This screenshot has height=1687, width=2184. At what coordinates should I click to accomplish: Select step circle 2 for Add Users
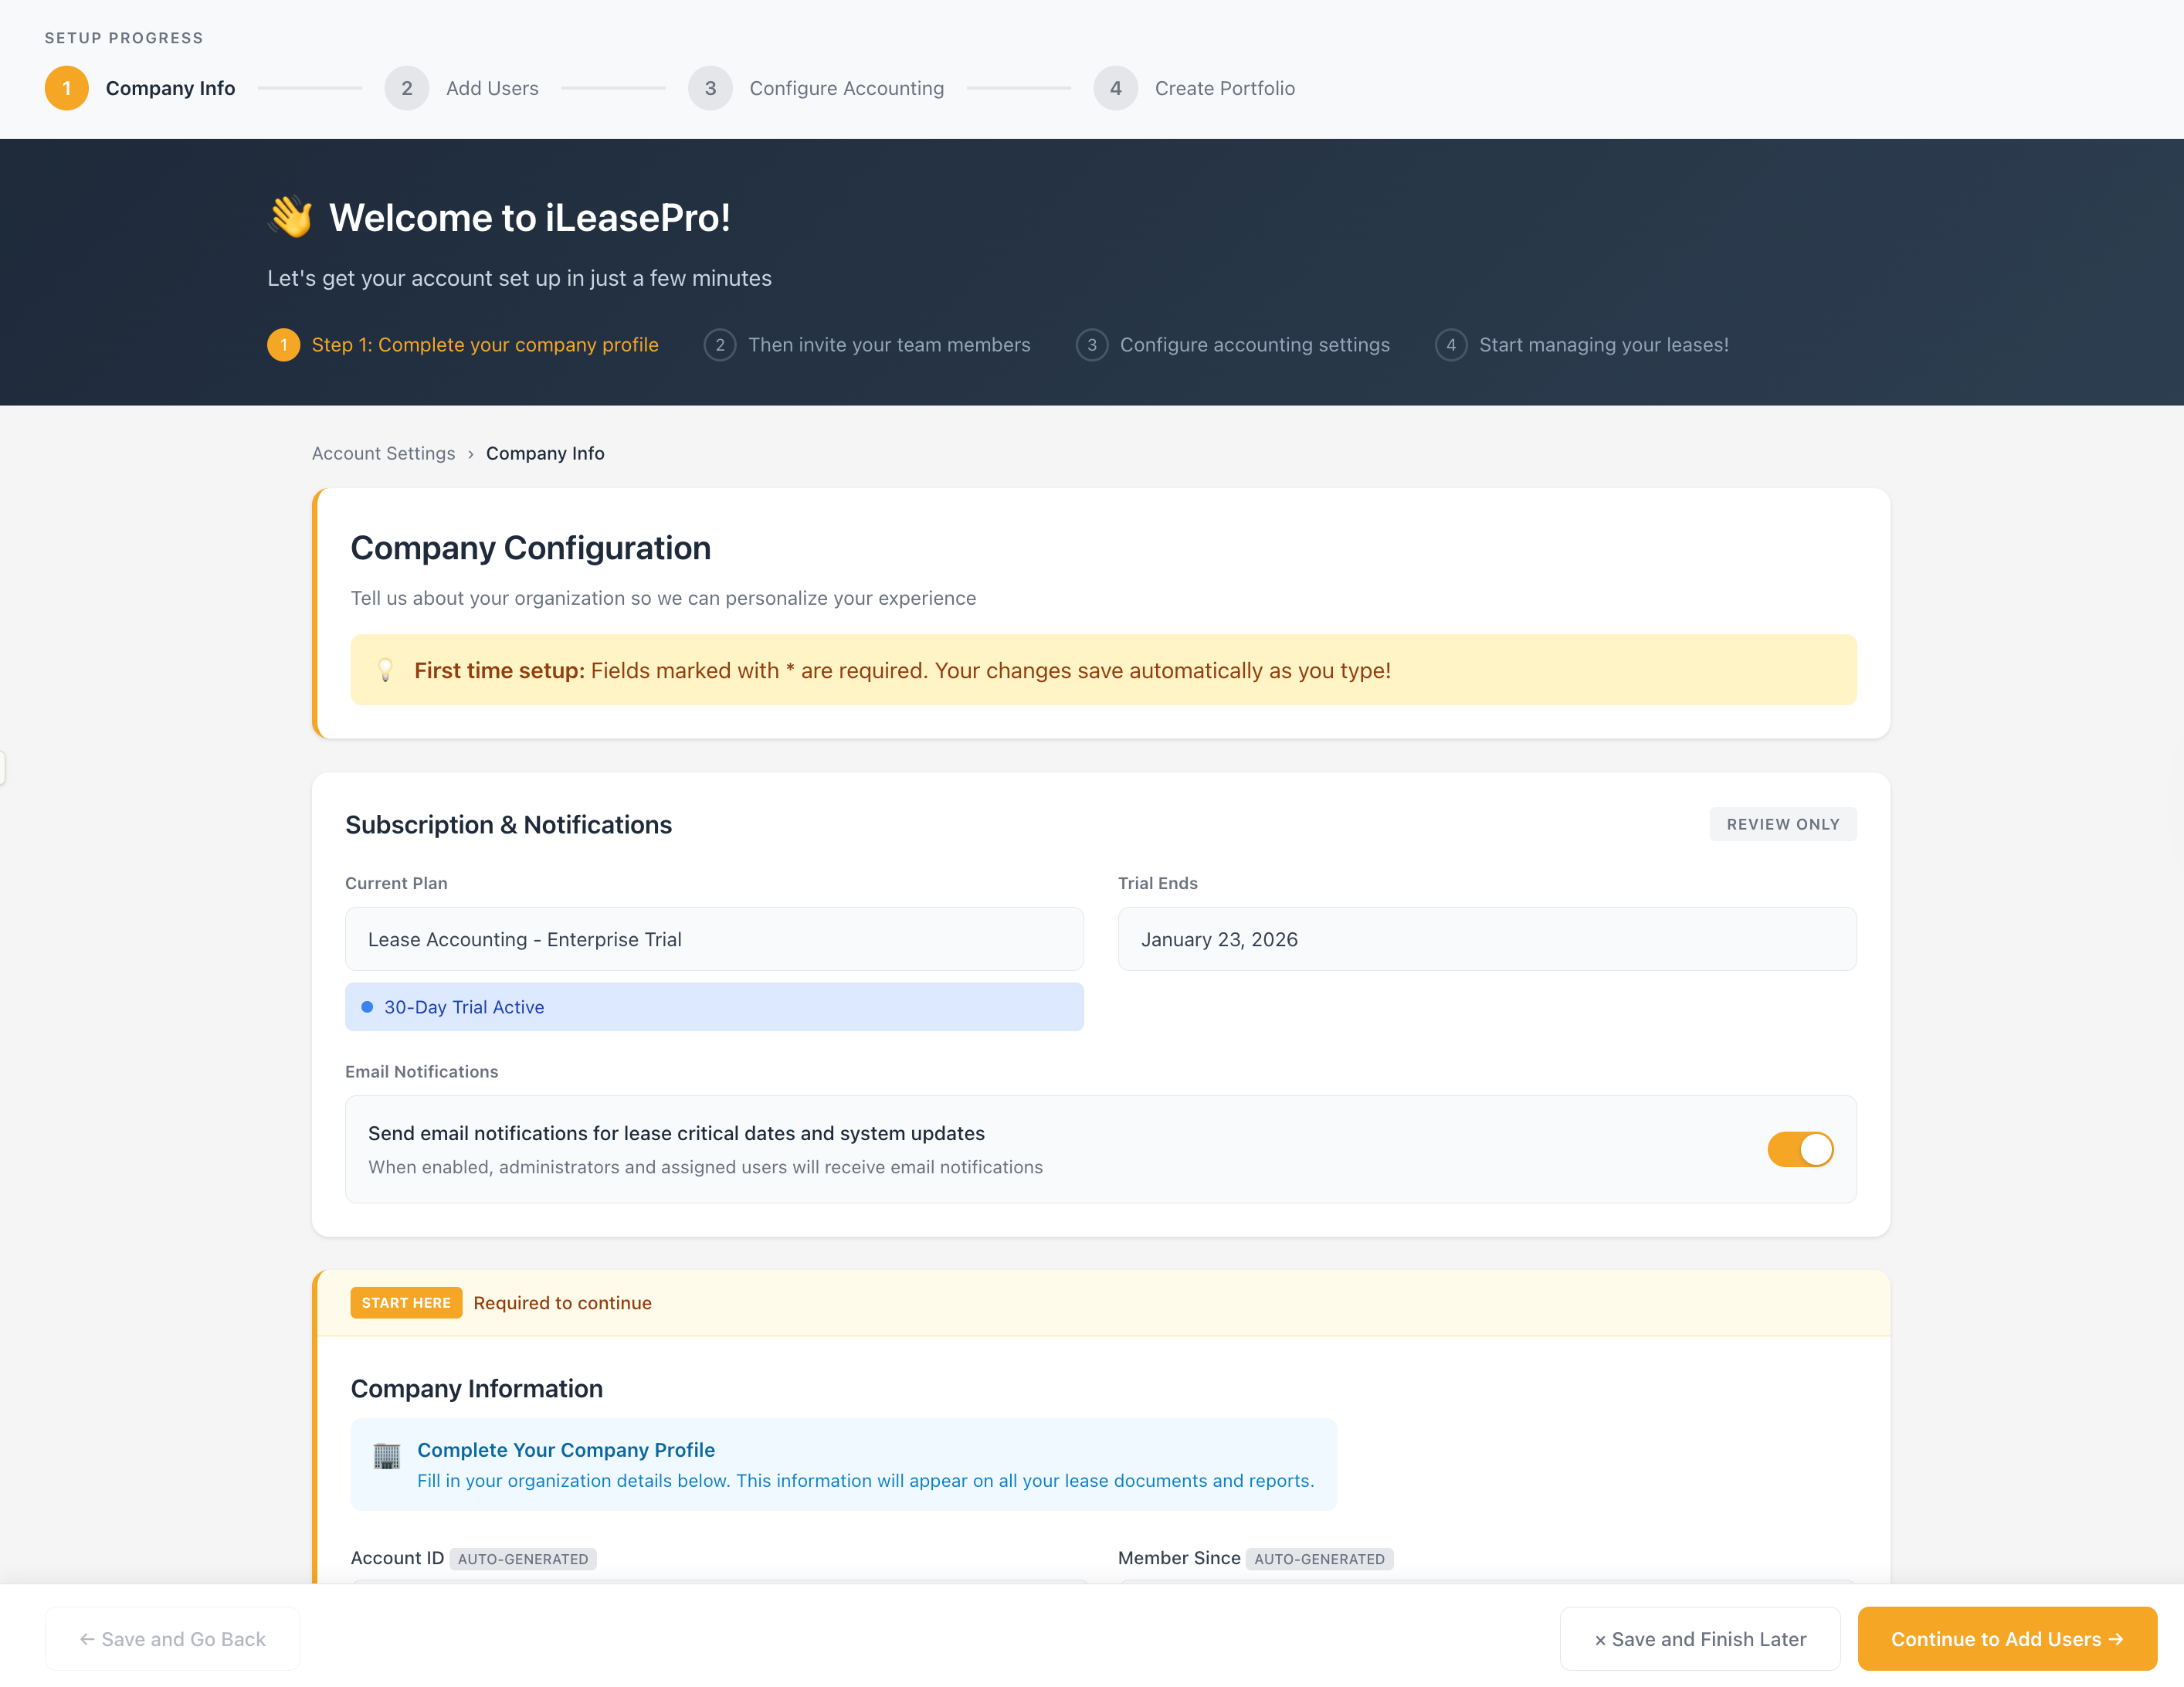407,88
